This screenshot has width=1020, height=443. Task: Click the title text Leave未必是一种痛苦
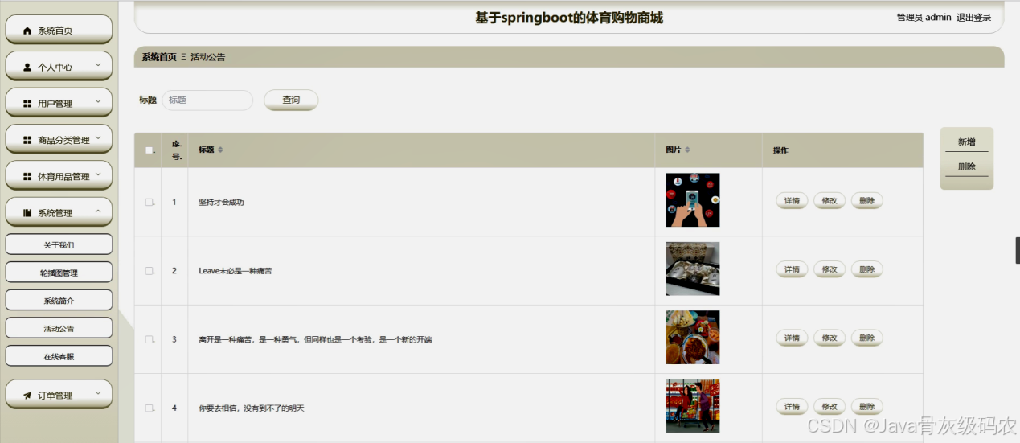tap(236, 271)
